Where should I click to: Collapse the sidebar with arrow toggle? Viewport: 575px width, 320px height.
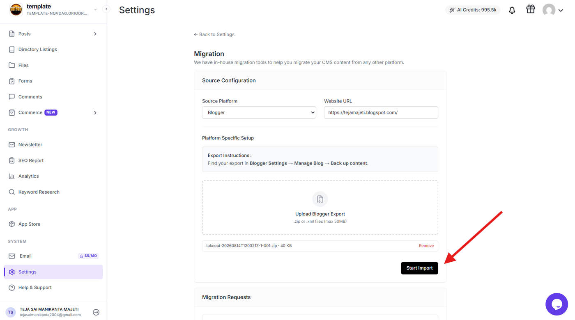click(106, 9)
